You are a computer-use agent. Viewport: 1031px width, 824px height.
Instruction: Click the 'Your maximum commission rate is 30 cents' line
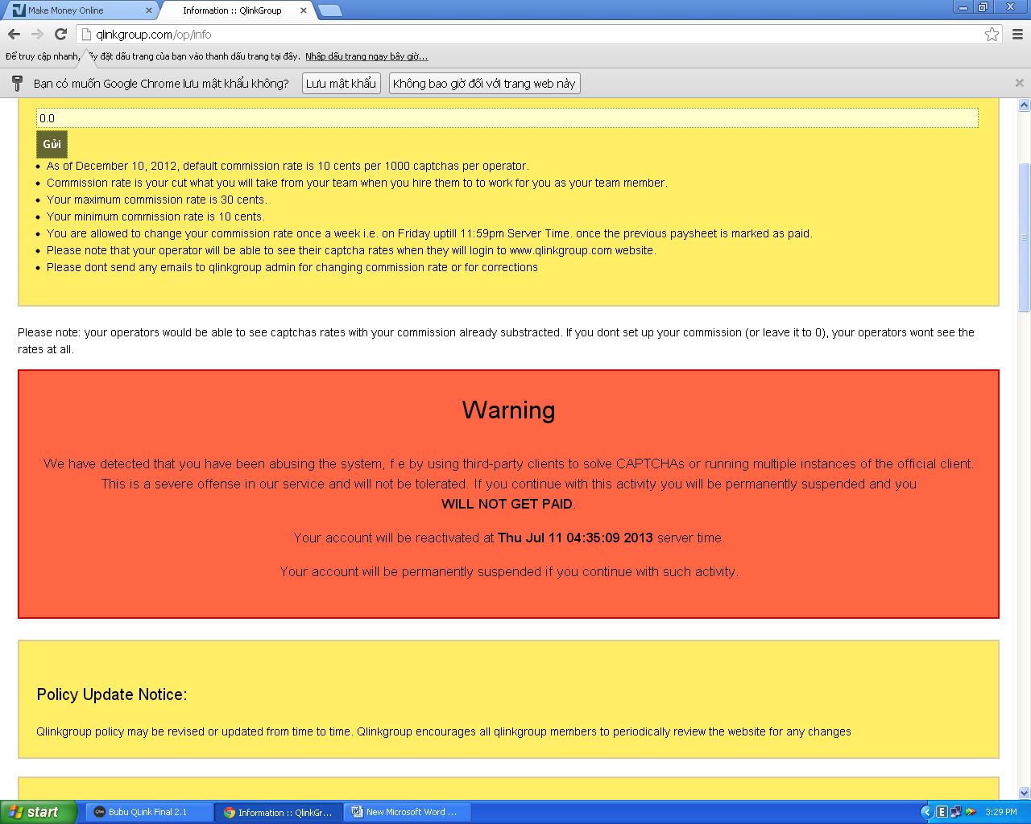[156, 200]
